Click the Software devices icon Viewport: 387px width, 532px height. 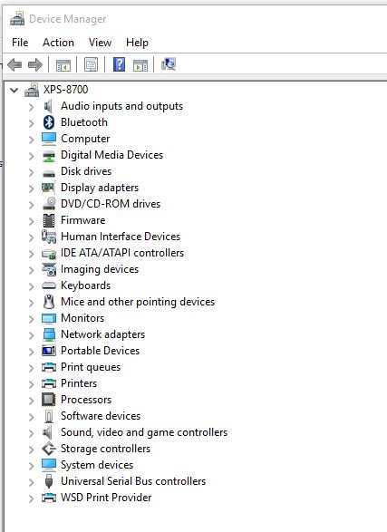point(49,416)
